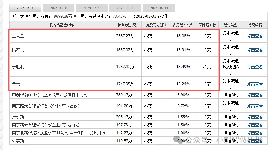Open the 2025-03-31 report tab
The height and width of the screenshot is (151, 271).
click(59, 8)
